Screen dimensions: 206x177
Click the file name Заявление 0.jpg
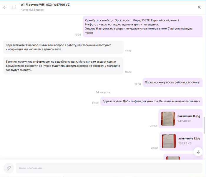[189, 116]
